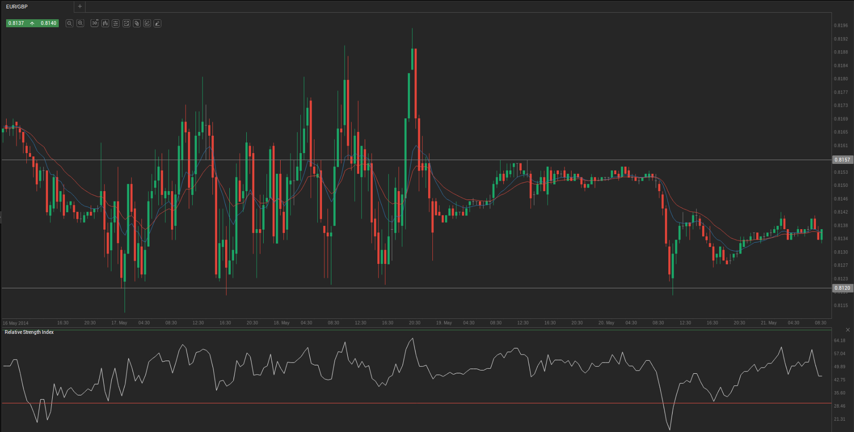The width and height of the screenshot is (854, 432).
Task: Close the Relative Strength Index panel
Action: coord(848,330)
